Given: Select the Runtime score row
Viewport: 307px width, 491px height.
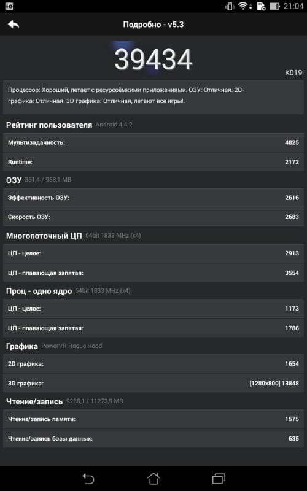Looking at the screenshot, I should pyautogui.click(x=153, y=162).
